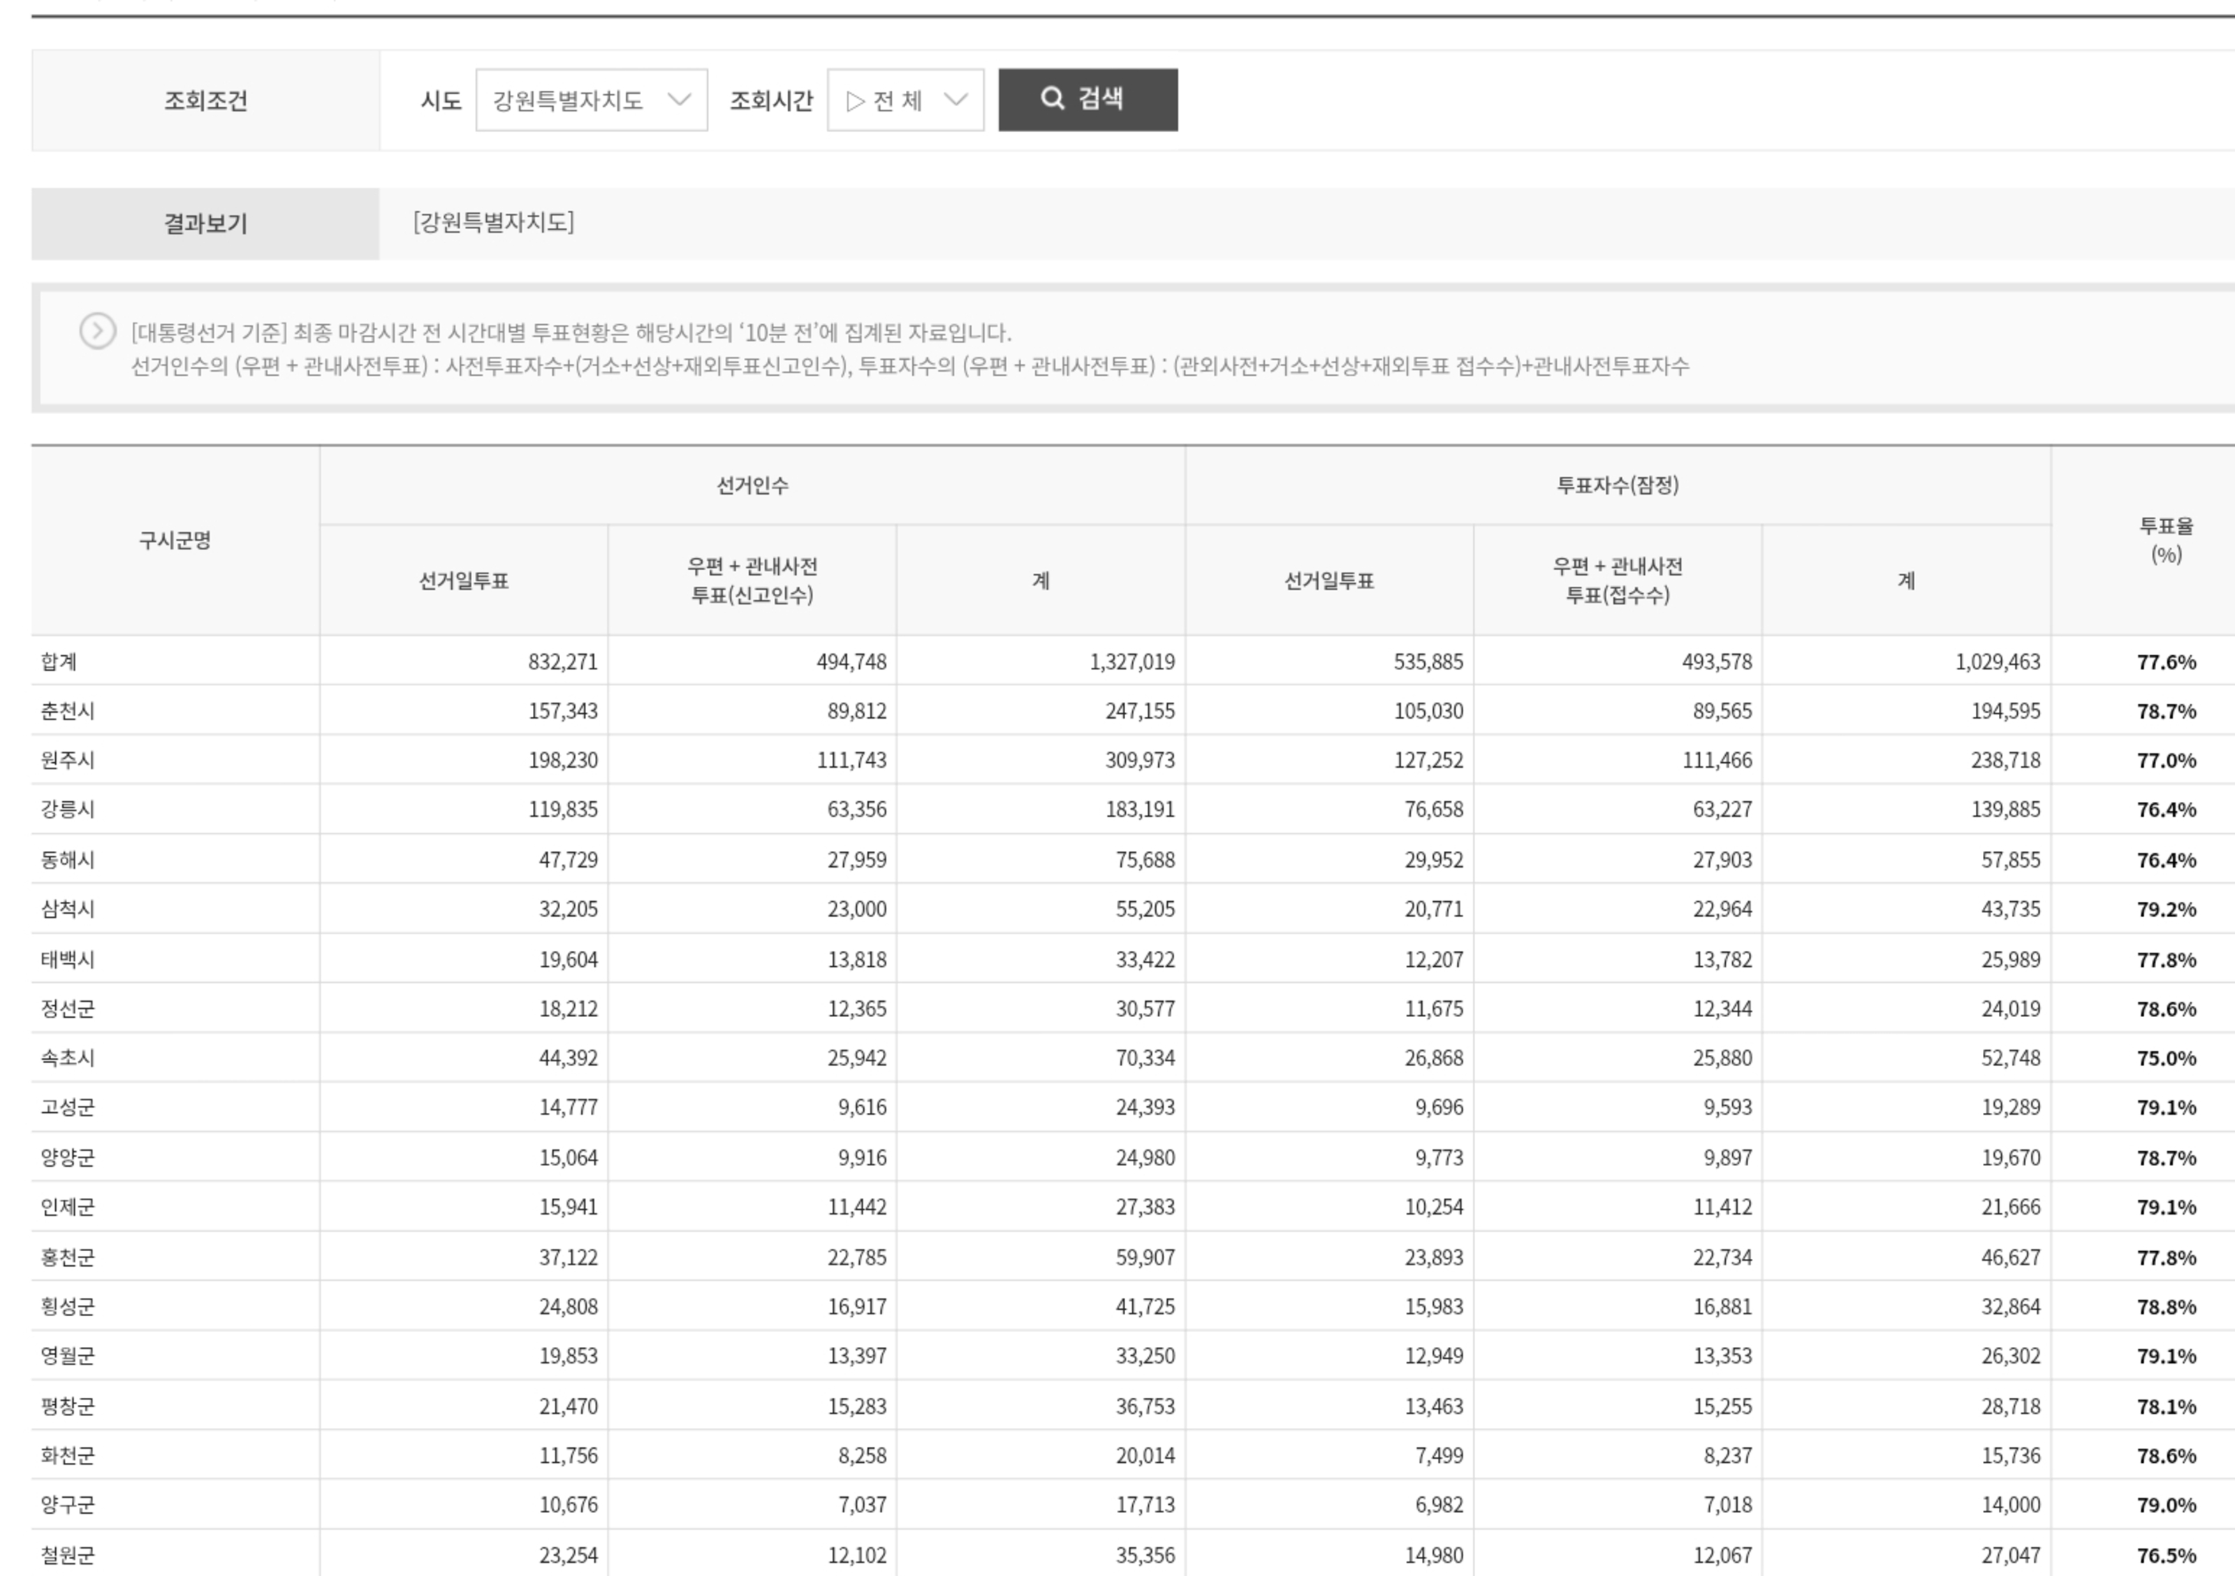Click the 조회조건 label cell
2235x1576 pixels.
pos(205,101)
